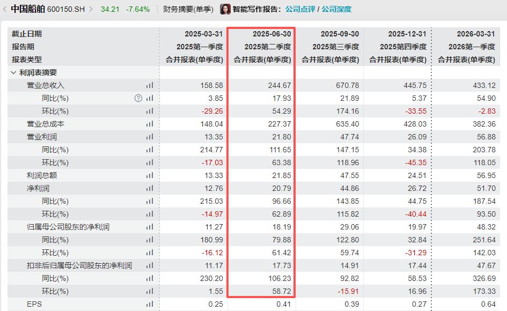Click the 利润总额 row label
Screen dimensions: 507x311
42,175
